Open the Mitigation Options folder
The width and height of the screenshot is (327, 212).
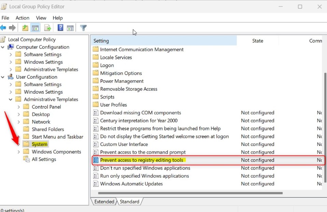pyautogui.click(x=121, y=73)
